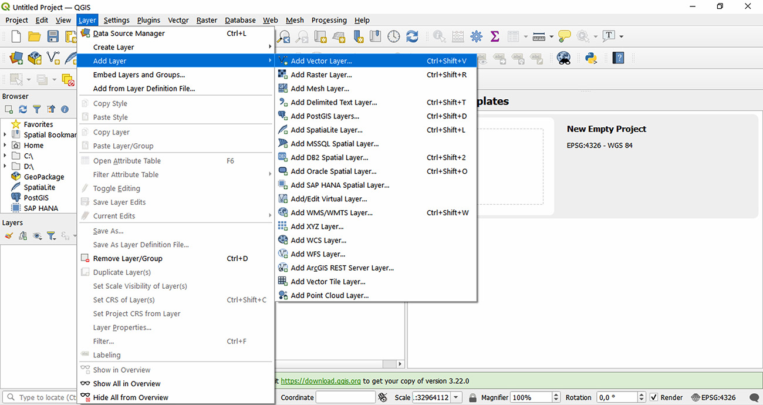
Task: Click the scale lock padlock icon
Action: click(472, 397)
